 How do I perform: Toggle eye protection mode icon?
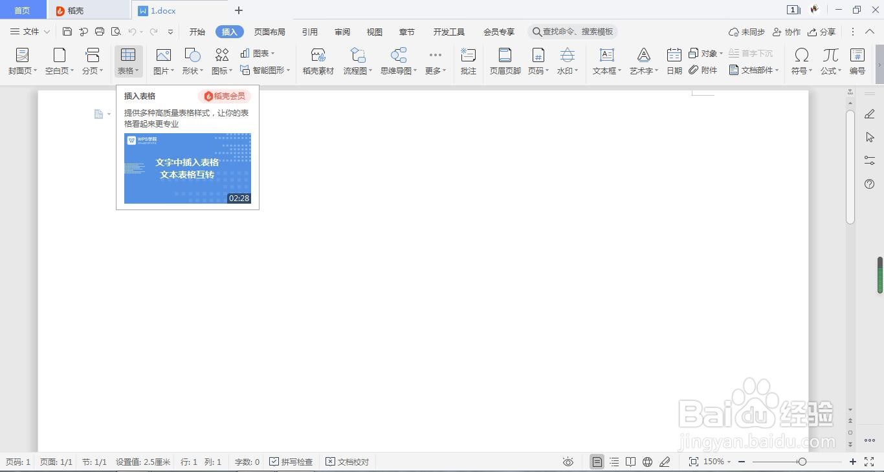(x=568, y=462)
